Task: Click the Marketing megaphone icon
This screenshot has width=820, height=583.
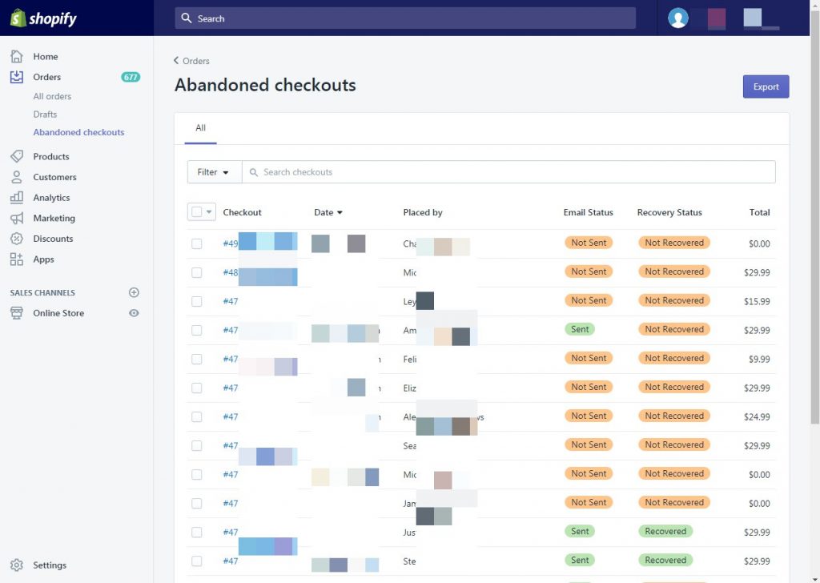Action: pyautogui.click(x=17, y=219)
